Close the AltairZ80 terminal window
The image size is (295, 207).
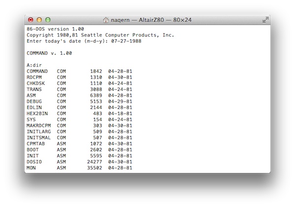30,20
